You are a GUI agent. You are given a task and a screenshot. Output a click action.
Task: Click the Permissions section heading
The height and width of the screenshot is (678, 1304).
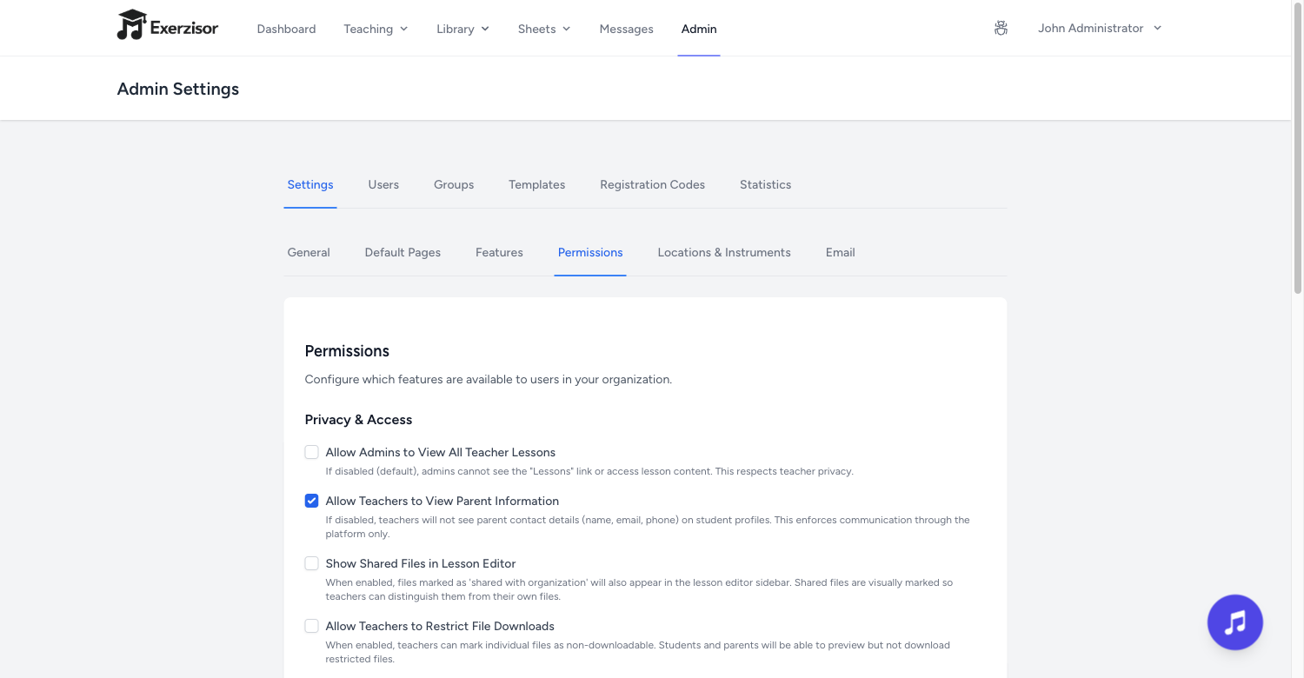point(347,351)
